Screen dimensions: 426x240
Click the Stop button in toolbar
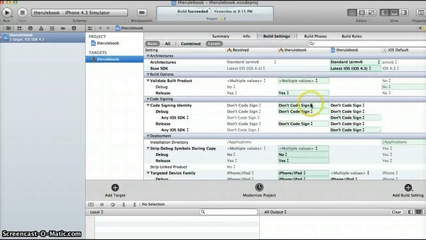point(22,13)
